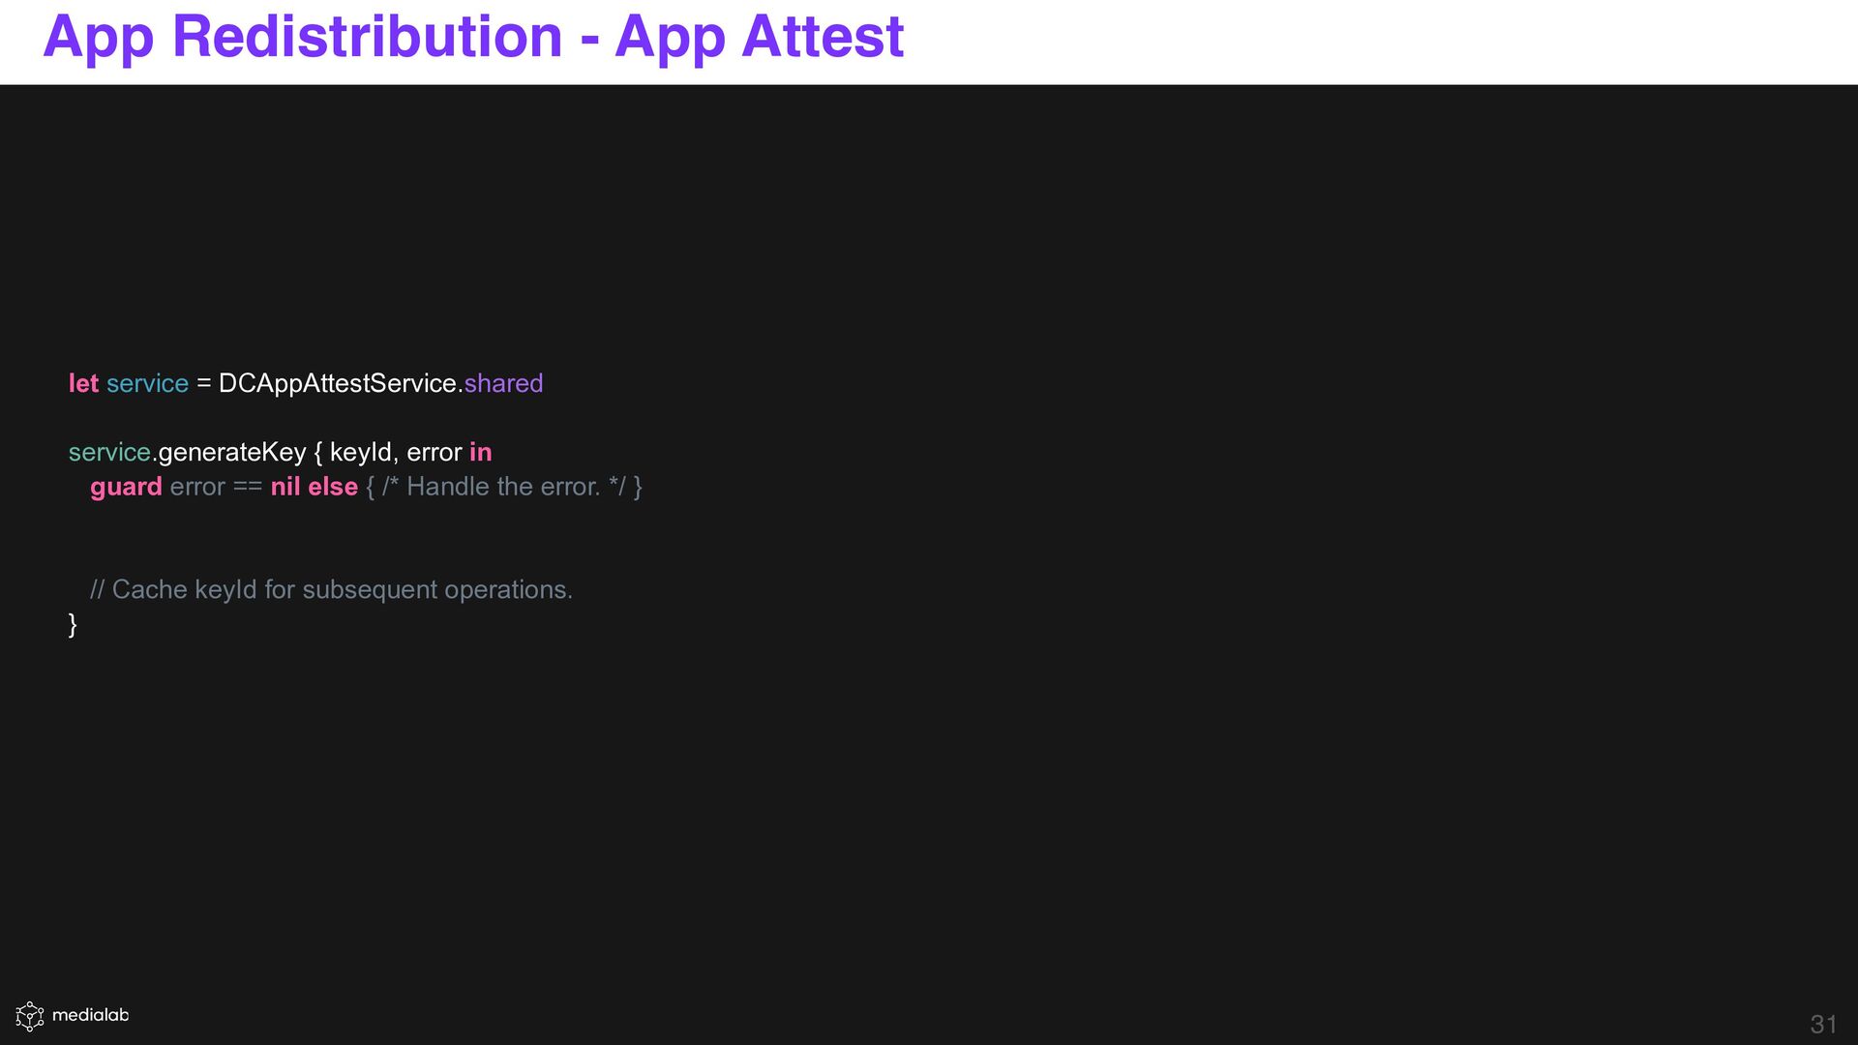
Task: Click the generateKey method call
Action: click(232, 452)
